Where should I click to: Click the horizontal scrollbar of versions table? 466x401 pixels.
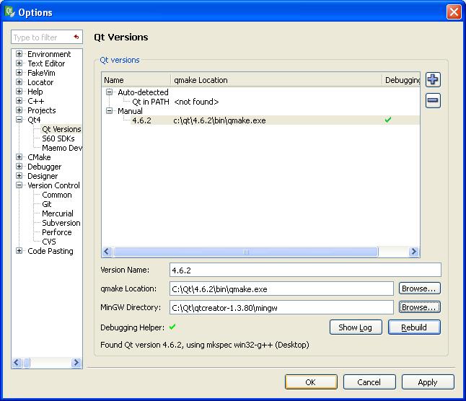[x=245, y=252]
